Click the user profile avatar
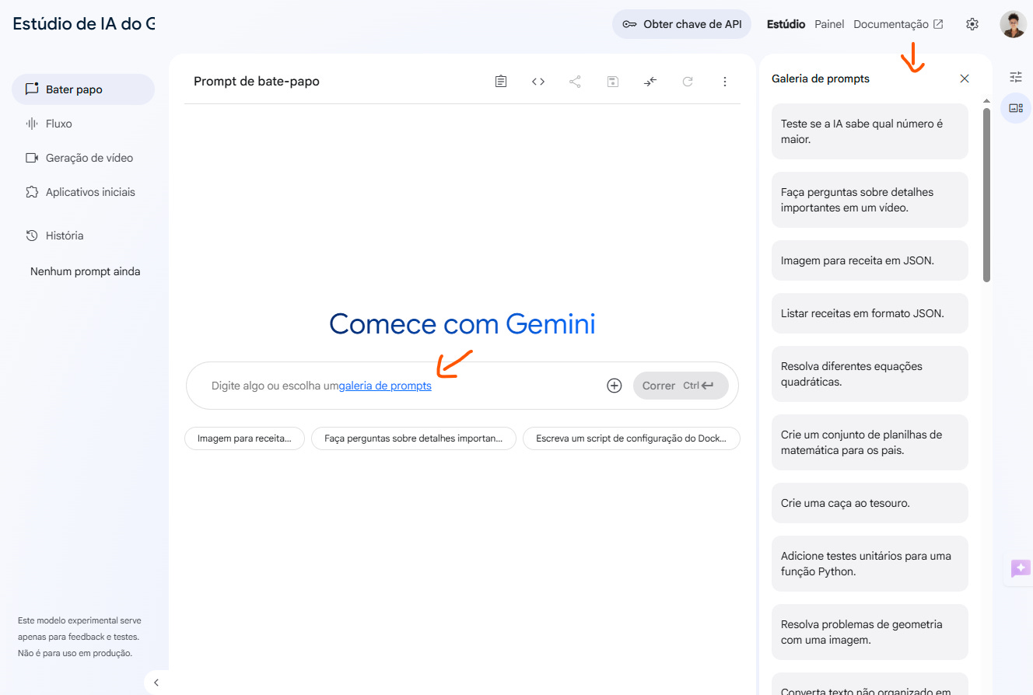1033x695 pixels. click(x=1013, y=24)
